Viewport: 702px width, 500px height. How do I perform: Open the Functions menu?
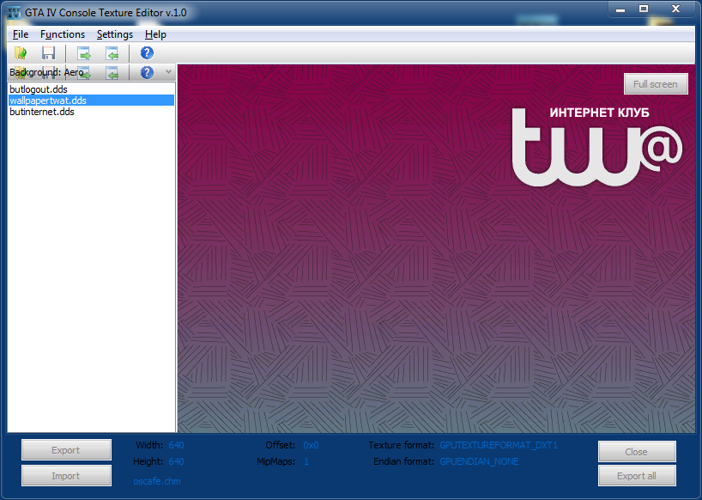coord(63,34)
